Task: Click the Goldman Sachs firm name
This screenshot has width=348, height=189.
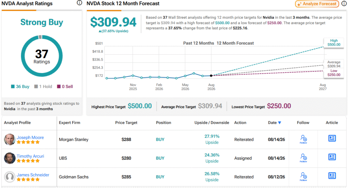Action: point(74,177)
